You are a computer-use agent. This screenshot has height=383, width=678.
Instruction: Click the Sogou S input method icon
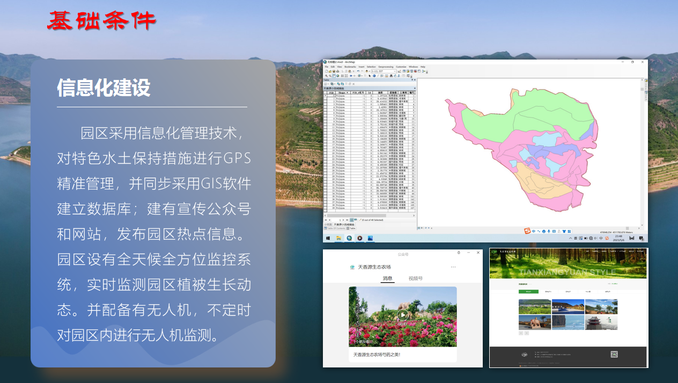[527, 231]
